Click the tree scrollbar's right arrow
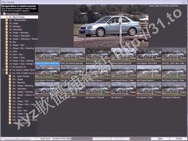This screenshot has height=141, width=188. [36, 138]
